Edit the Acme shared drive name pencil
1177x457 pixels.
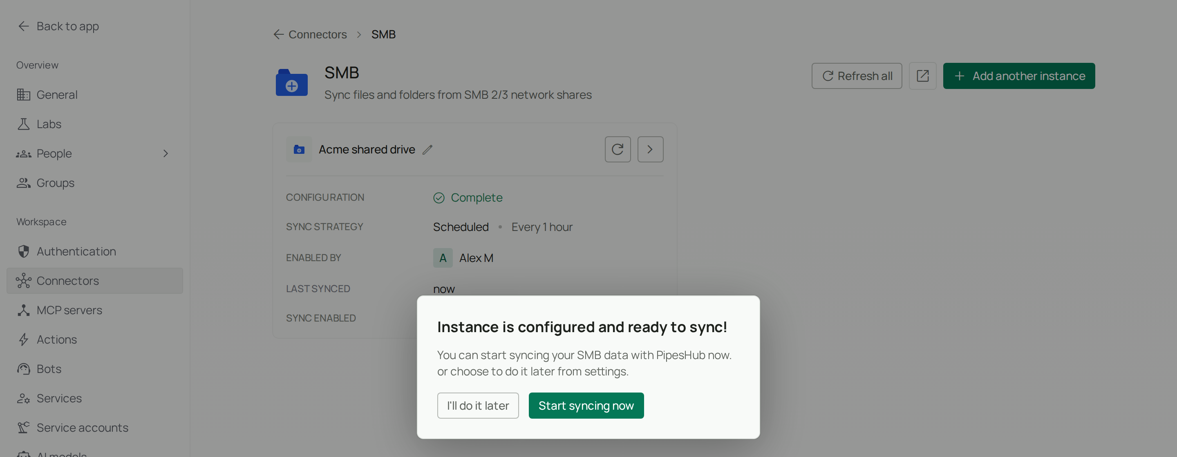tap(427, 150)
